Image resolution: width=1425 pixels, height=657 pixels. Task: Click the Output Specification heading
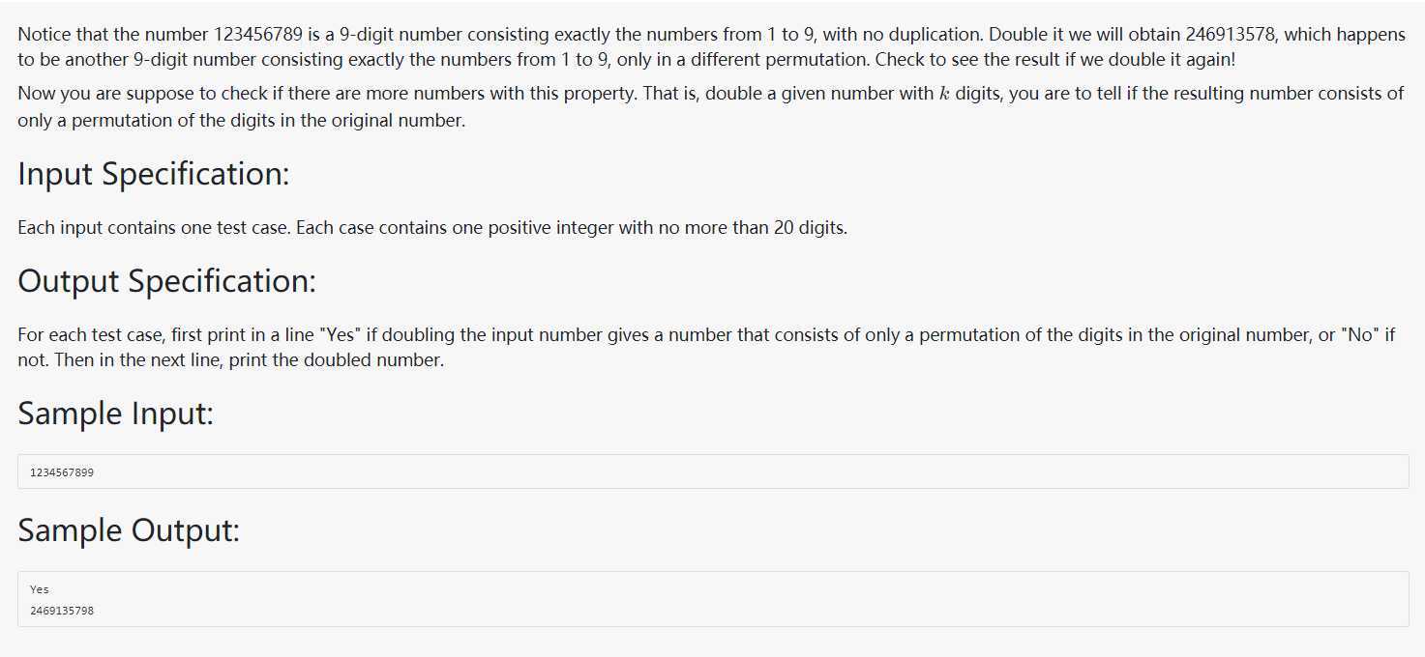coord(166,282)
